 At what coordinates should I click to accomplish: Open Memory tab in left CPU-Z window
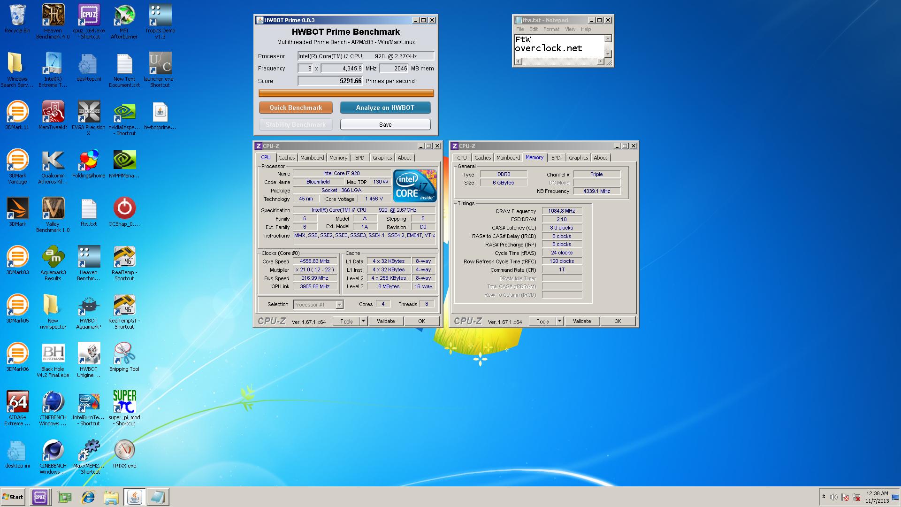(338, 158)
